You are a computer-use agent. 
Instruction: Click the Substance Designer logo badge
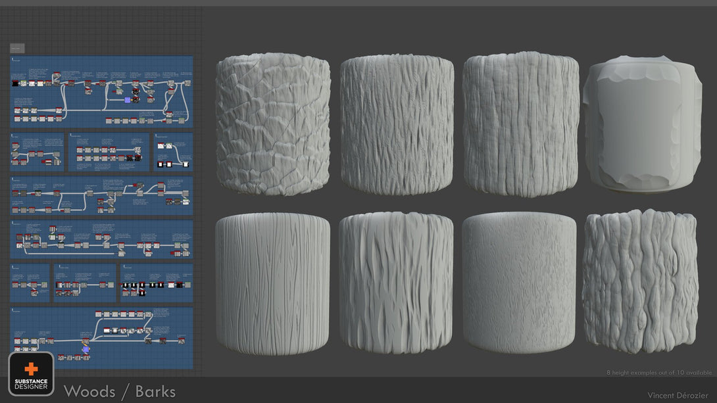tap(31, 374)
